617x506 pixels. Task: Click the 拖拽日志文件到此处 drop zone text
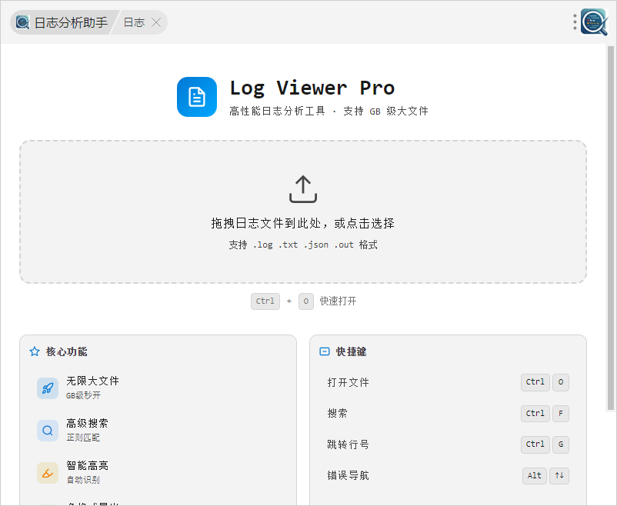(x=303, y=223)
